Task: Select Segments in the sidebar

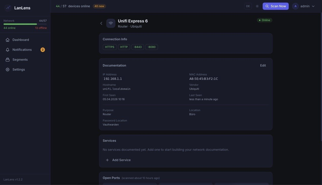Action: [x=20, y=60]
